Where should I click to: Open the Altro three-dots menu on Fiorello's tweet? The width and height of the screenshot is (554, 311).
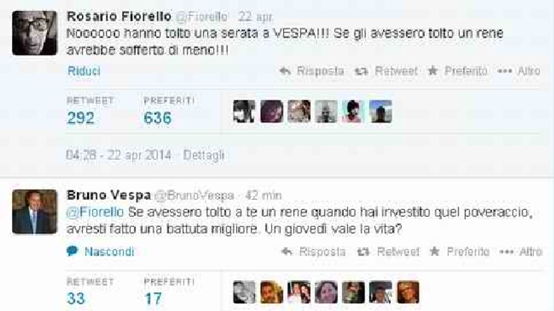pyautogui.click(x=505, y=71)
